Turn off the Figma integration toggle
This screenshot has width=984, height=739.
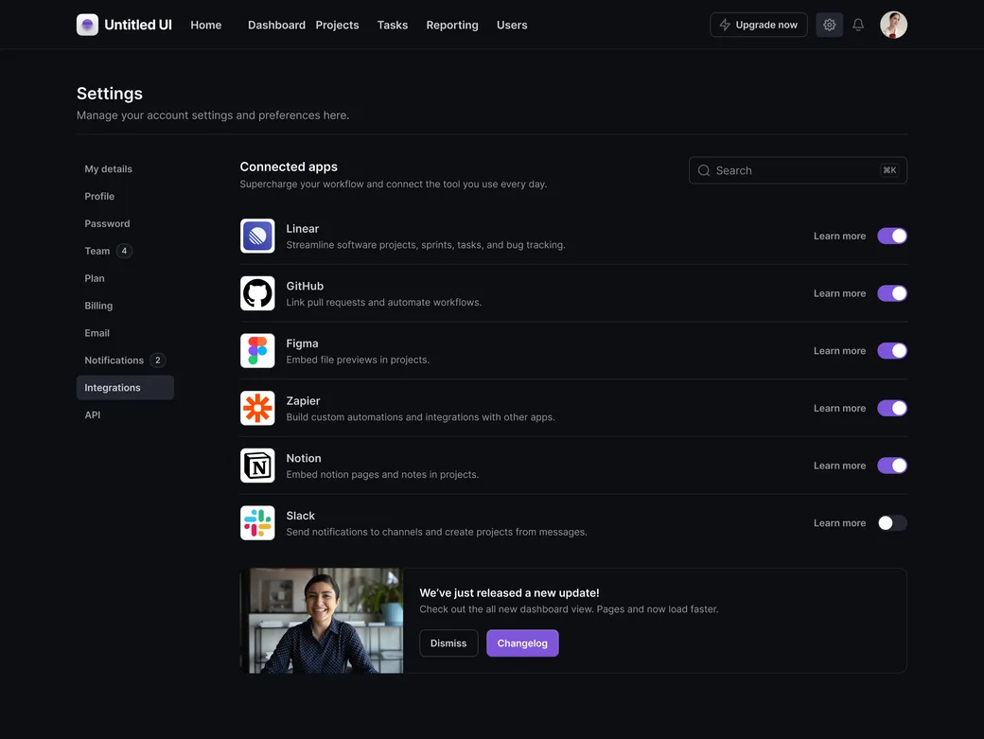point(891,351)
